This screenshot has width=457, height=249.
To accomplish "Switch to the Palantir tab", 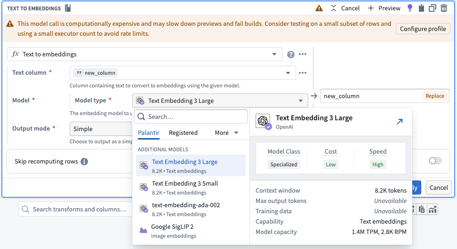I will click(149, 132).
